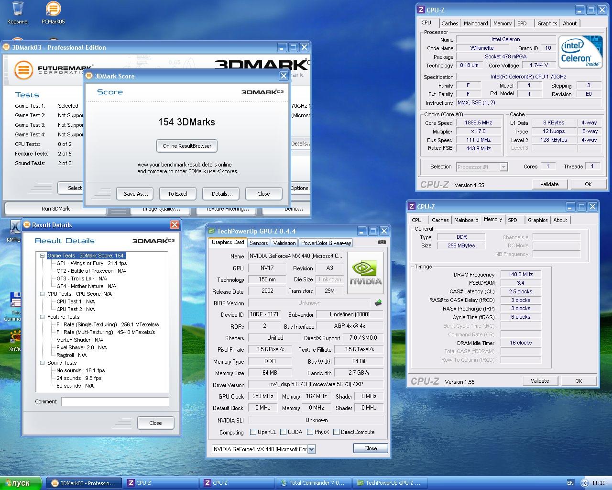Select the 24 sounds 9.5 fps row
This screenshot has height=490, width=612.
[79, 378]
